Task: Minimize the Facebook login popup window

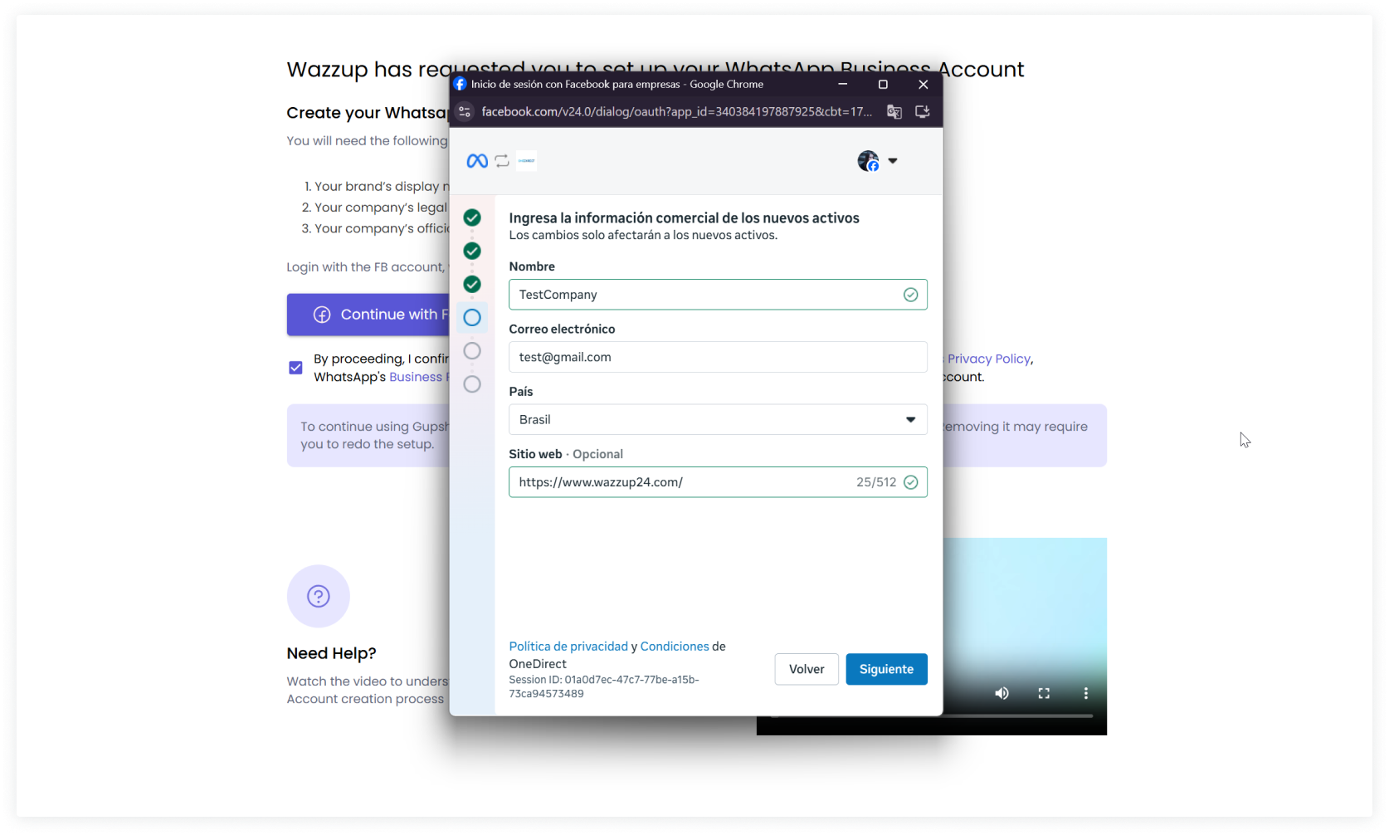Action: click(x=843, y=84)
